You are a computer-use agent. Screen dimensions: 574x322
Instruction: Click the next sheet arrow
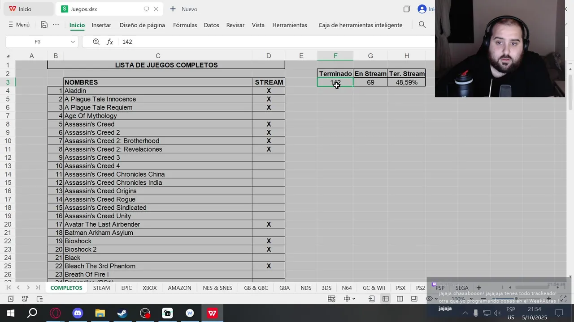pyautogui.click(x=28, y=288)
